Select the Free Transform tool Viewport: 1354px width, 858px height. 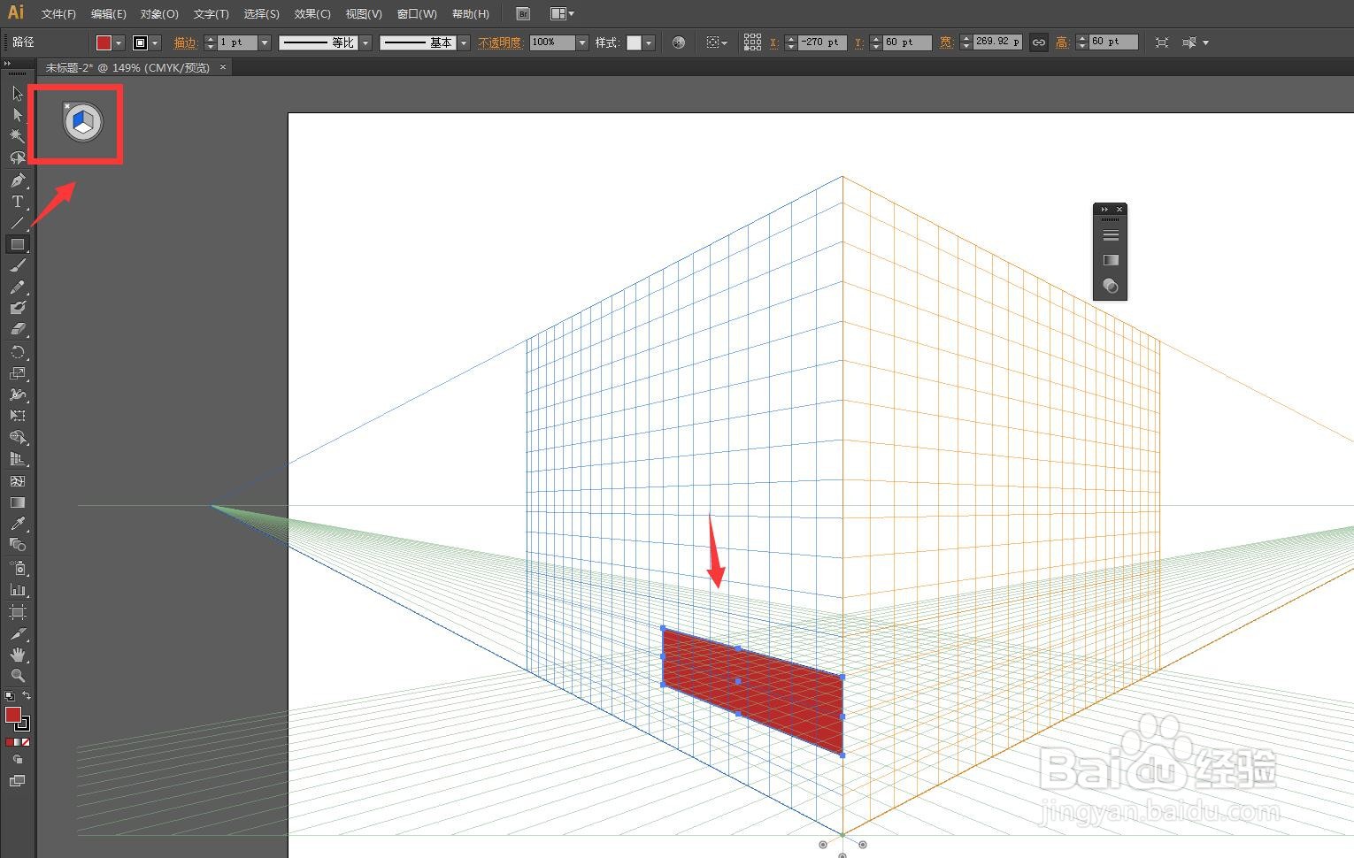coord(17,416)
